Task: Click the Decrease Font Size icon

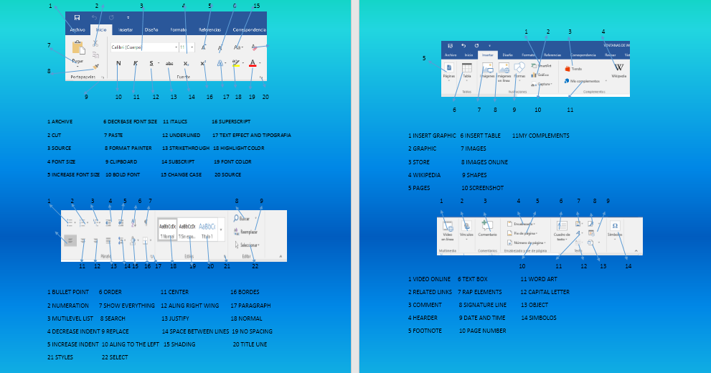Action: (x=220, y=47)
